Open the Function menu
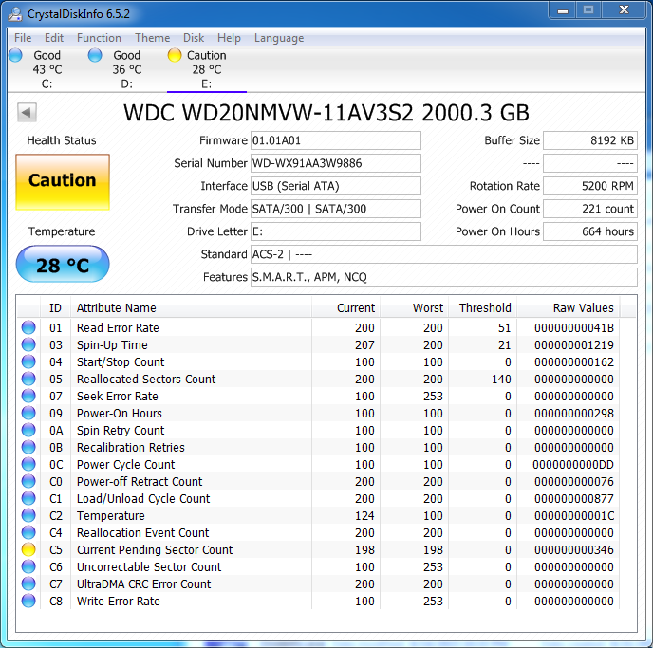Screen dimensions: 653x648 [x=99, y=38]
